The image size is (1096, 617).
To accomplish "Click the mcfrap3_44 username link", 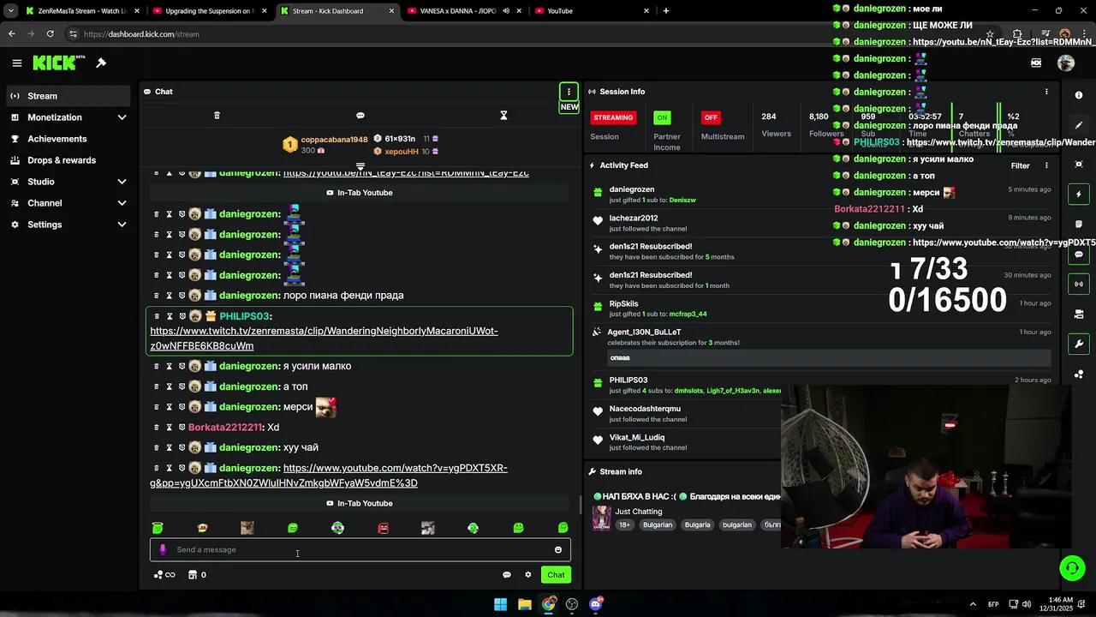I will [x=688, y=314].
